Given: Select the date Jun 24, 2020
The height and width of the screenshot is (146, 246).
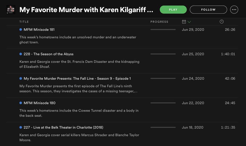Looking at the screenshot, I should pos(193,79).
